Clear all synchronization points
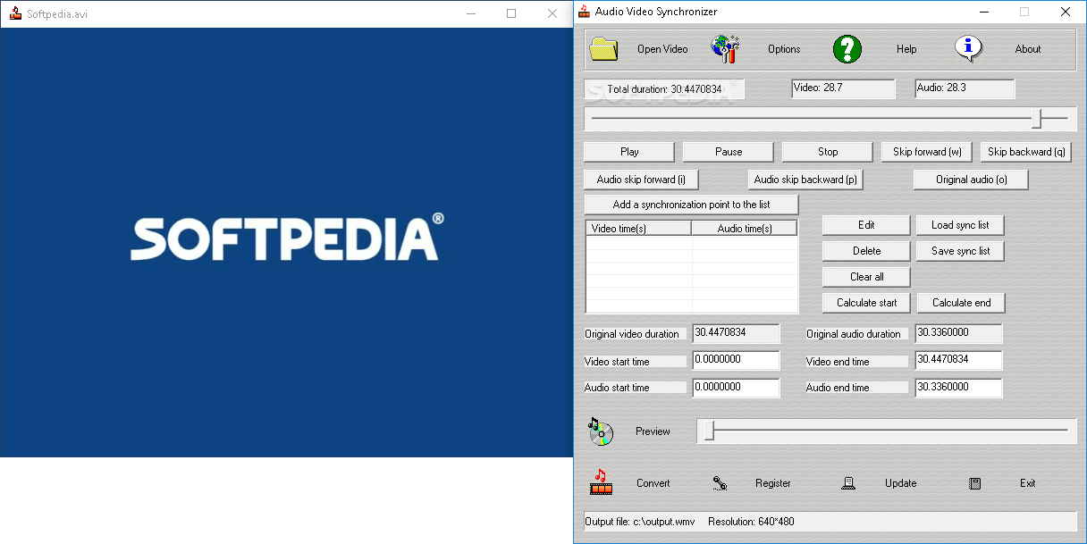This screenshot has height=544, width=1087. pos(865,276)
